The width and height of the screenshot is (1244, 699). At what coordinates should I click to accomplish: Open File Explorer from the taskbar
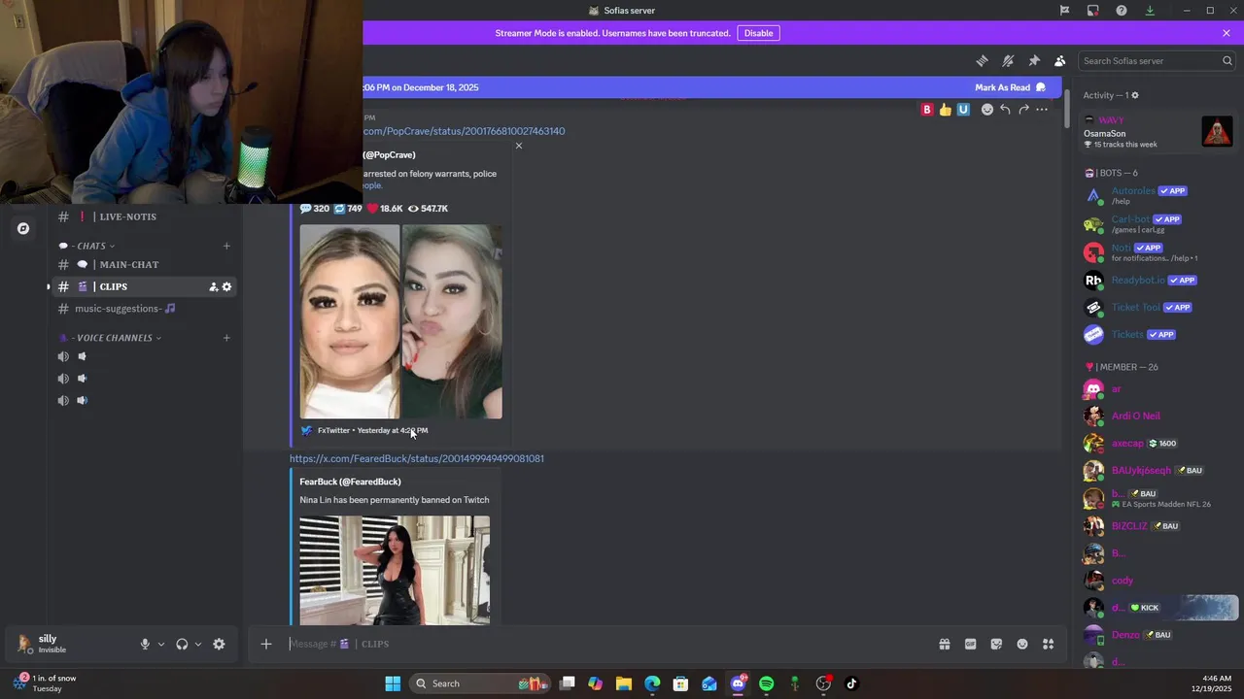tap(624, 683)
